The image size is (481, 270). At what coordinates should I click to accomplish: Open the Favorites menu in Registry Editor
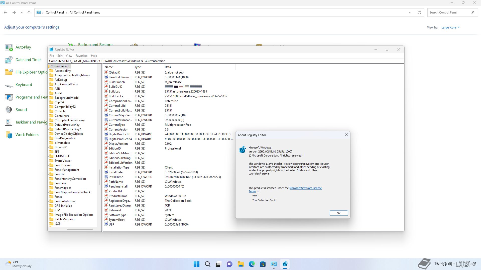(81, 56)
